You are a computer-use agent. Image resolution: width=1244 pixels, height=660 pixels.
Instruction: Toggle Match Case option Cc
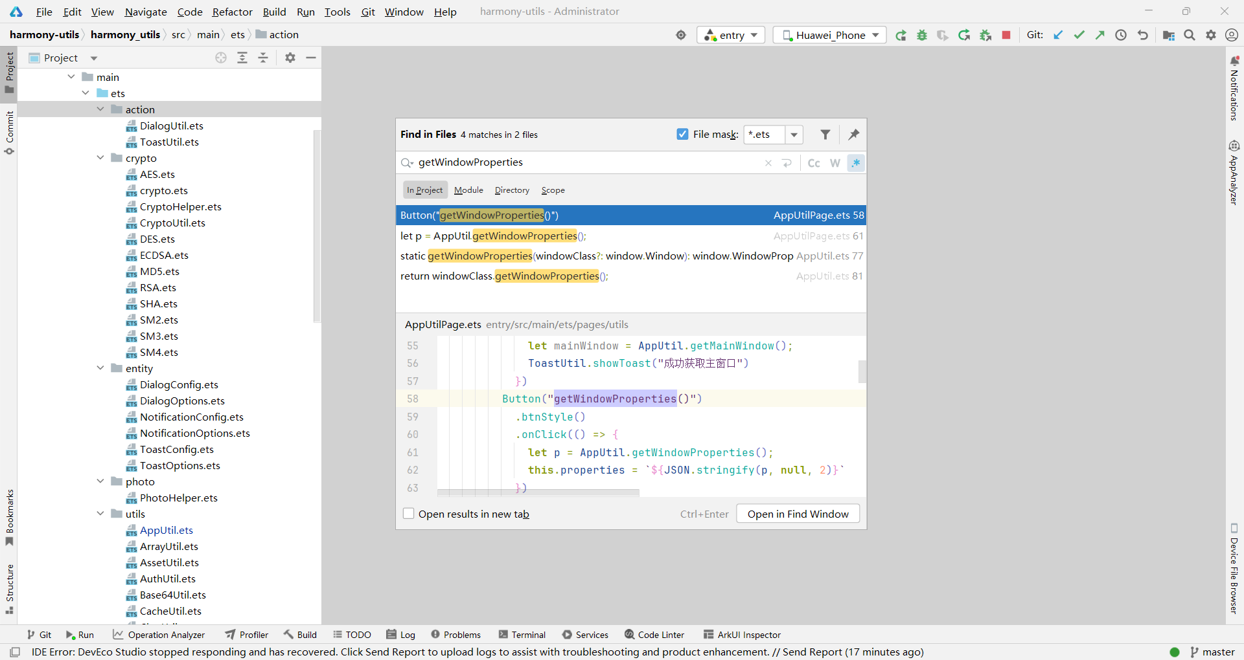click(814, 162)
